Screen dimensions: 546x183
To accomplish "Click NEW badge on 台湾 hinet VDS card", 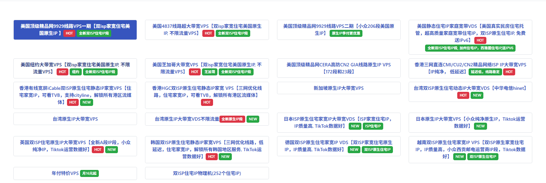I will click(x=477, y=95).
